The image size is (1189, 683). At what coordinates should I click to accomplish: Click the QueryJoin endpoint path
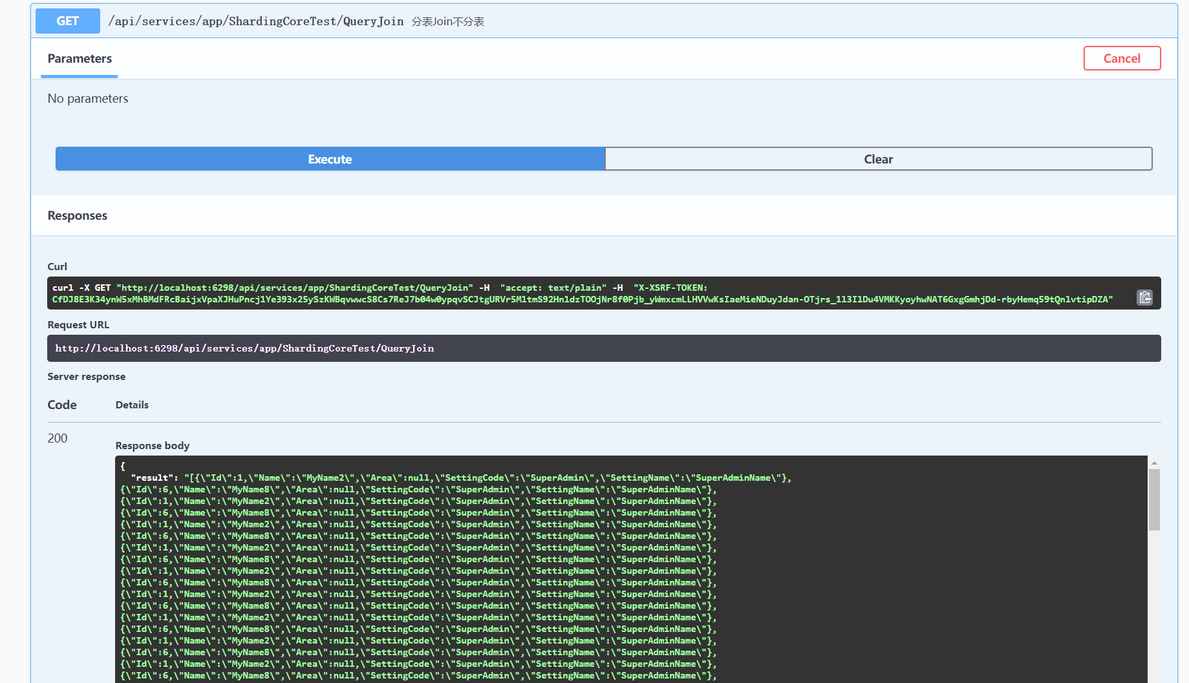[x=256, y=21]
